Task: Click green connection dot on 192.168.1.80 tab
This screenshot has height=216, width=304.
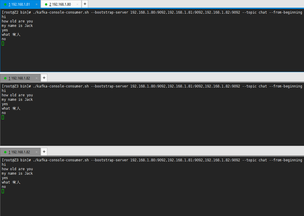Action: [x=46, y=4]
